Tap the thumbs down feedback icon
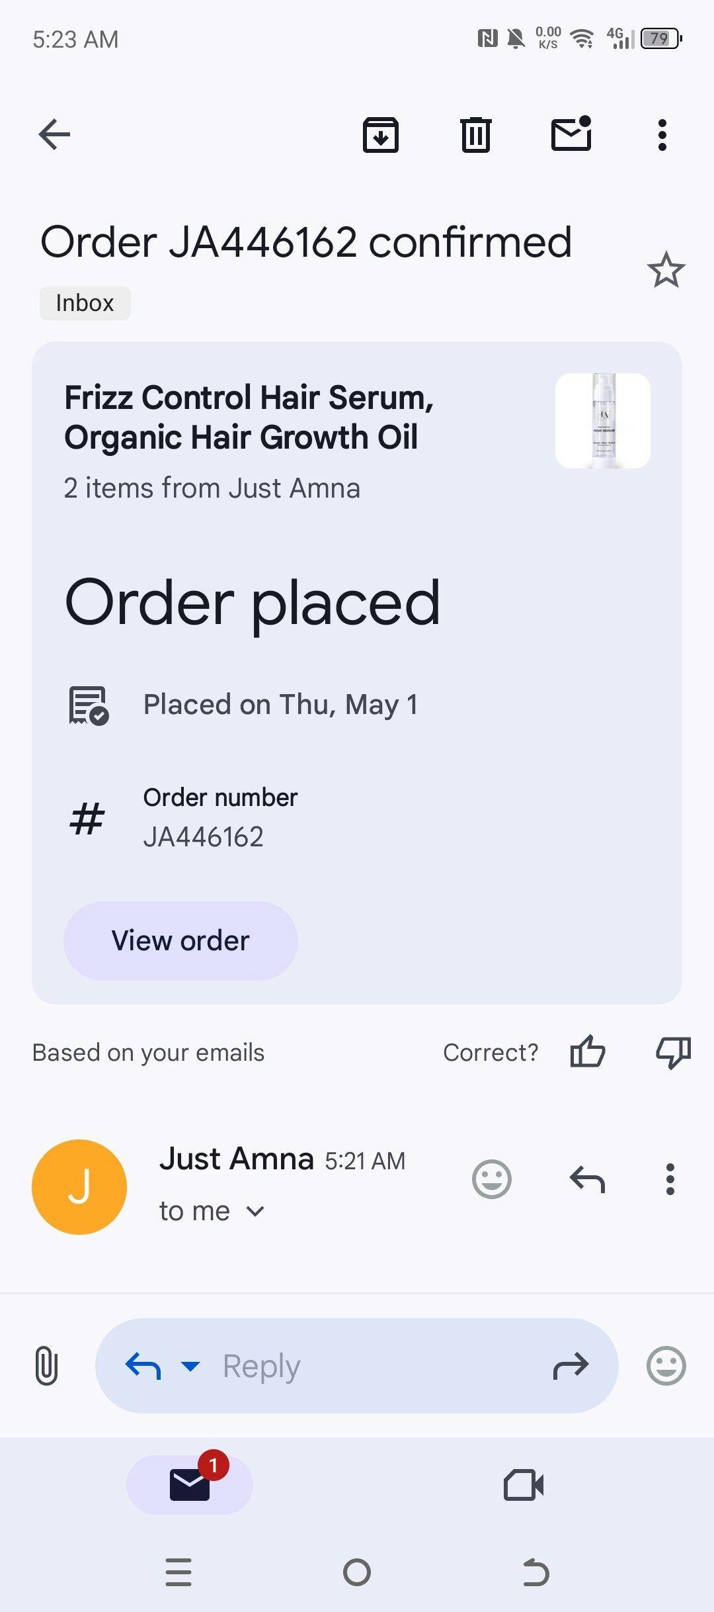The height and width of the screenshot is (1612, 714). coord(673,1052)
